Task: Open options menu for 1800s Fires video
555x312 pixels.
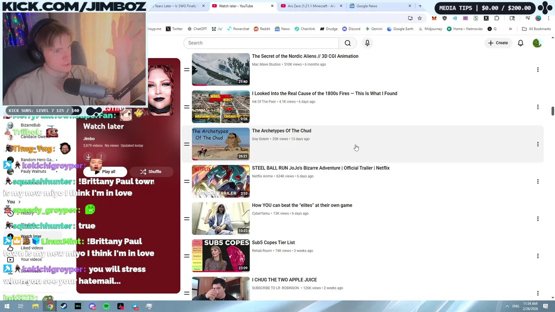Action: click(x=538, y=107)
